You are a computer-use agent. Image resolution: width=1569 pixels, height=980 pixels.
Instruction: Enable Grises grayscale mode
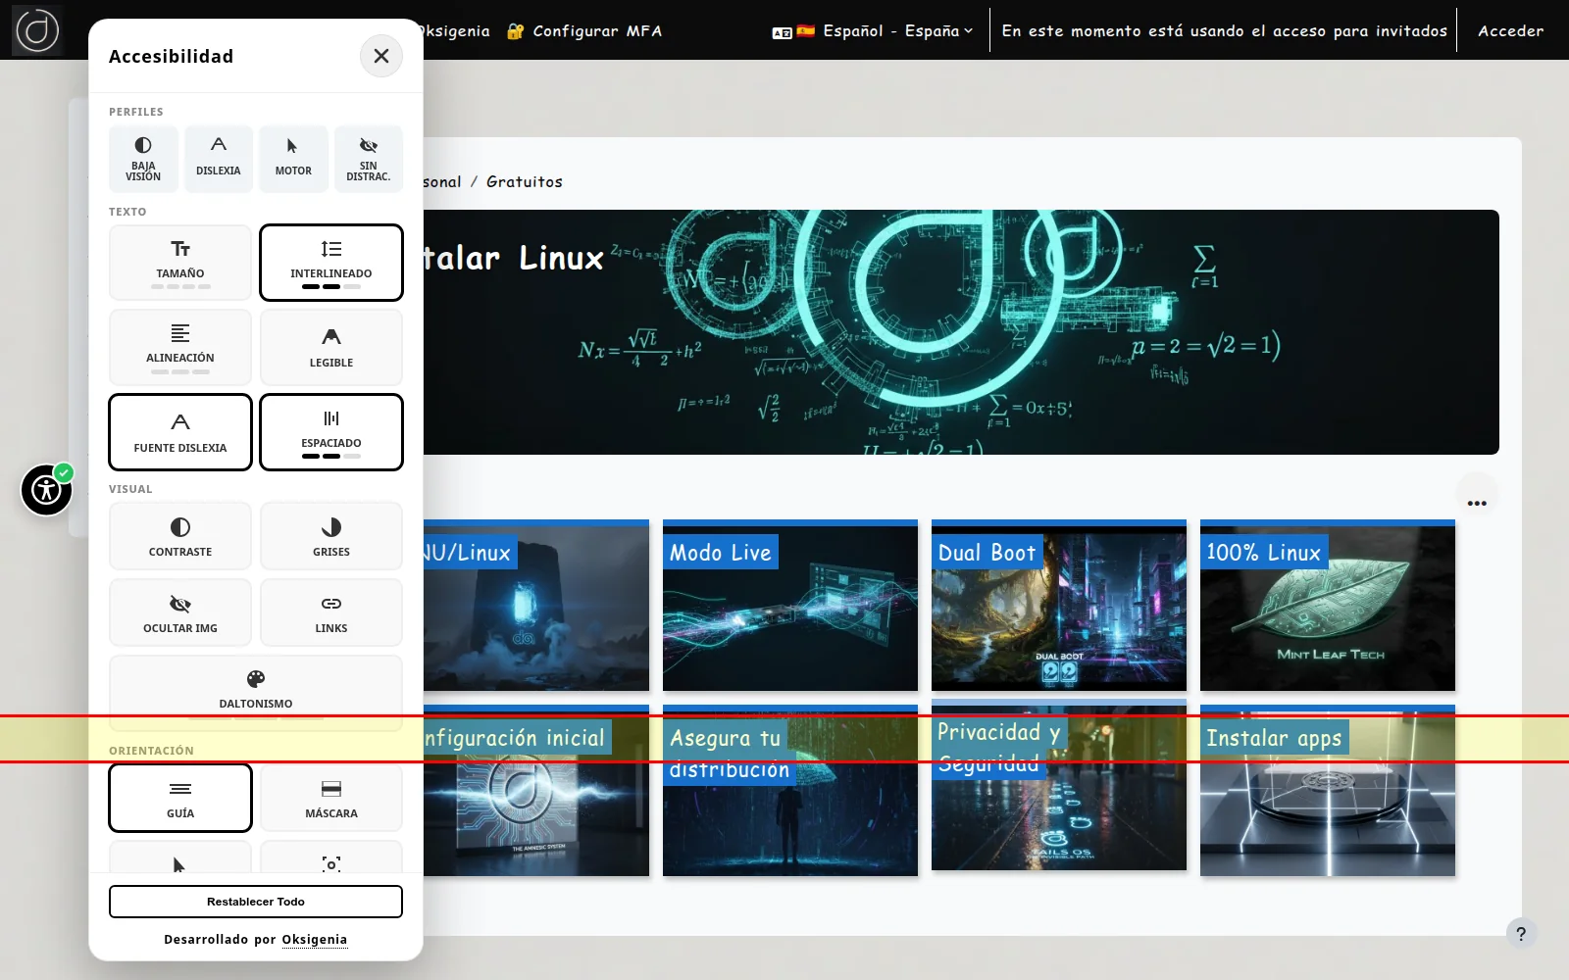331,536
